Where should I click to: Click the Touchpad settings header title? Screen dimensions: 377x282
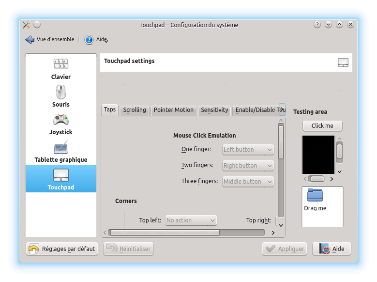(x=129, y=61)
